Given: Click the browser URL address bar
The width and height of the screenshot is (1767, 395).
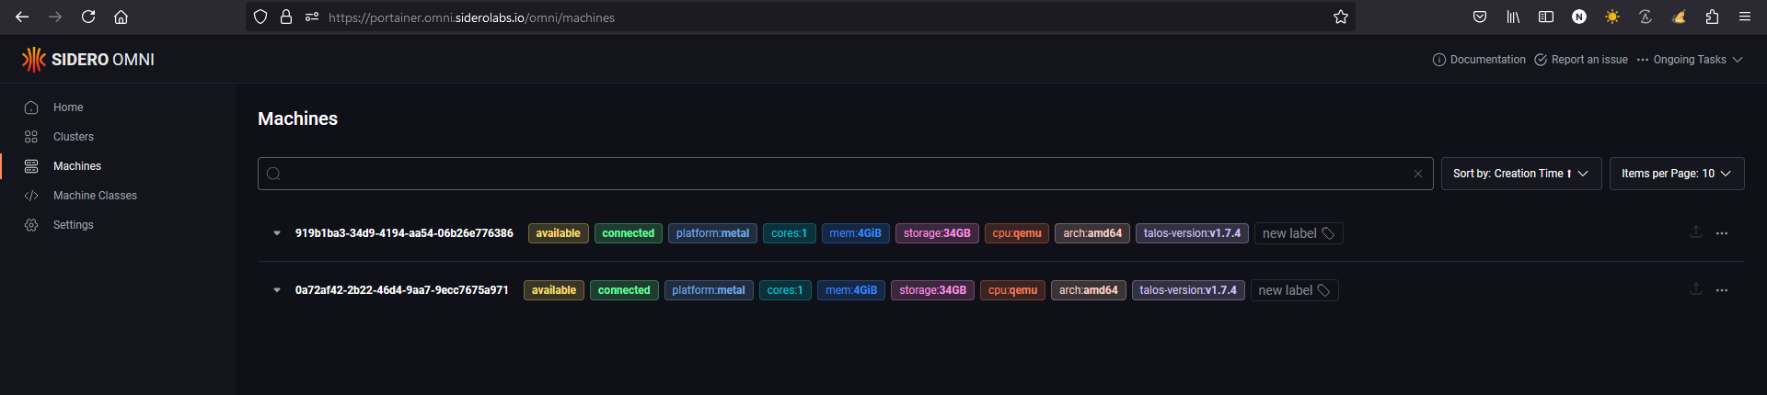Looking at the screenshot, I should click(801, 17).
